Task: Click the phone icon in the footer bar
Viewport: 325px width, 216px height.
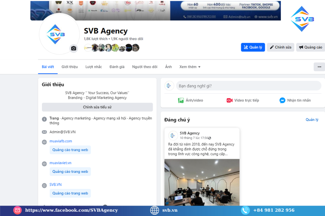Action: pyautogui.click(x=246, y=210)
